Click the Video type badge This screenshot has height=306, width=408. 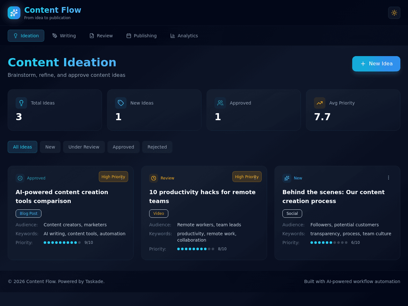click(158, 214)
